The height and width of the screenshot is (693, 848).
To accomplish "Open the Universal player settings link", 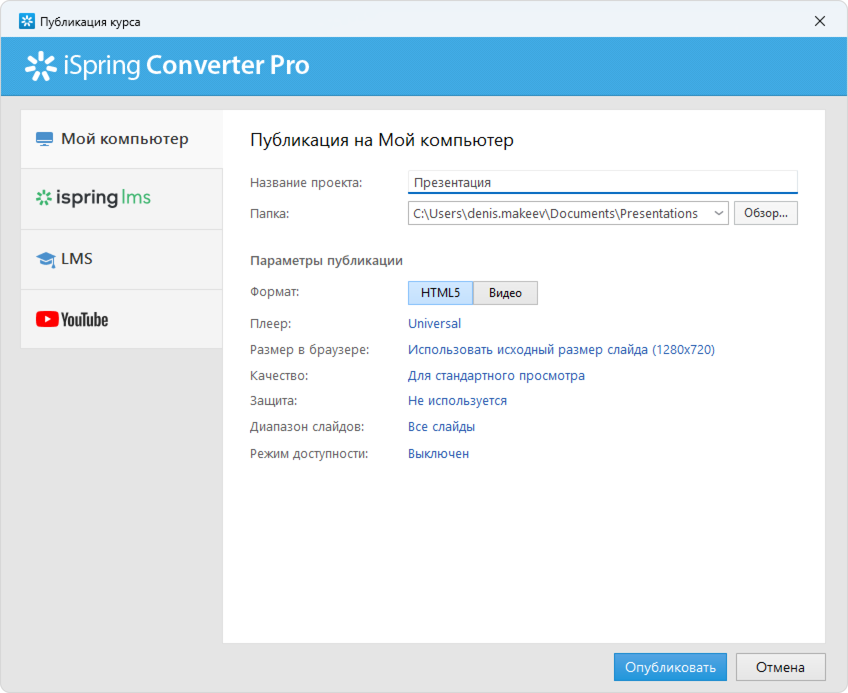I will point(434,323).
